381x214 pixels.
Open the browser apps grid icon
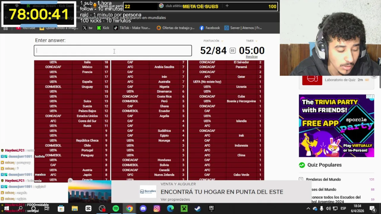pos(5,28)
